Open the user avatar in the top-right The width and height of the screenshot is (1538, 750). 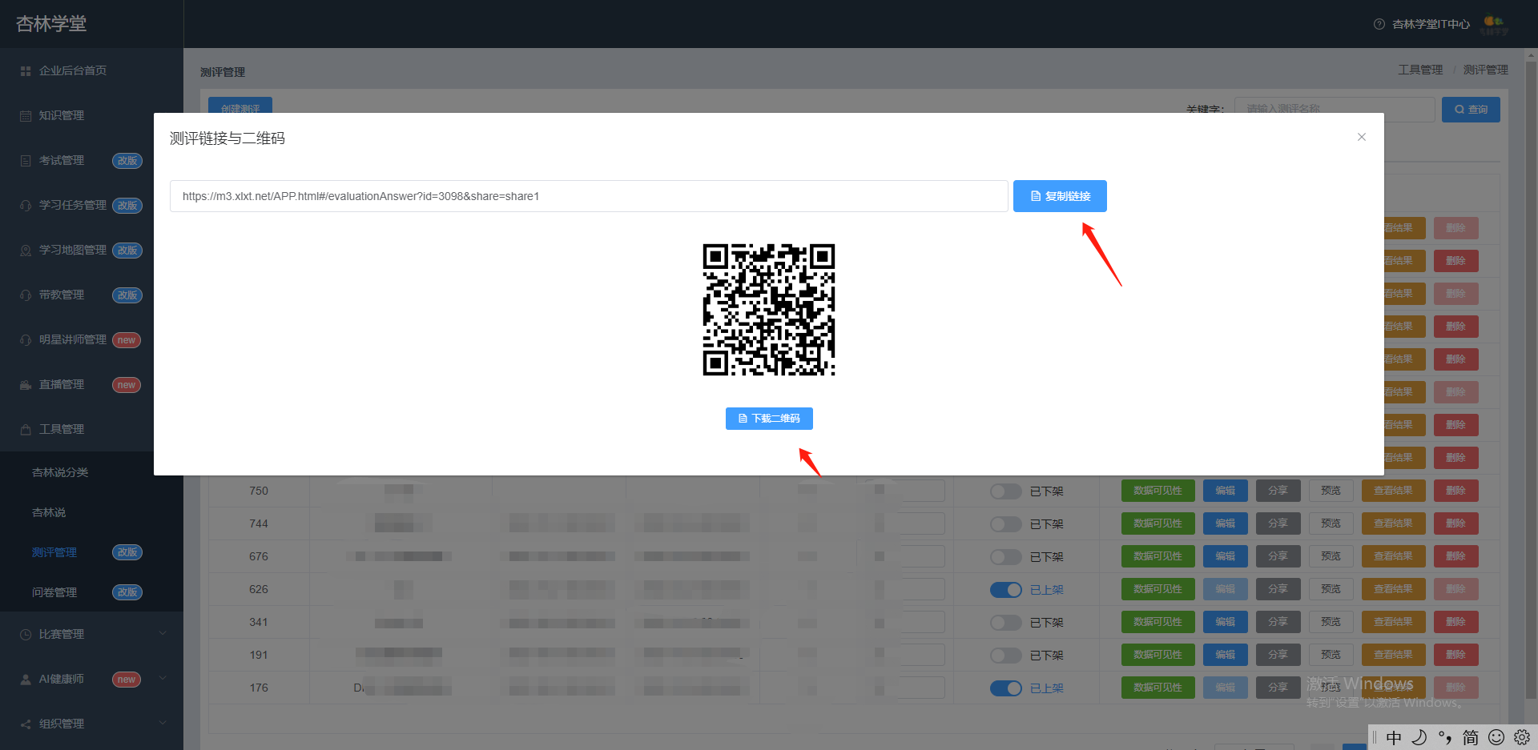(x=1494, y=25)
